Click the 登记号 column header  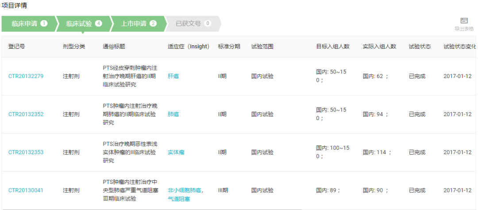pos(16,47)
